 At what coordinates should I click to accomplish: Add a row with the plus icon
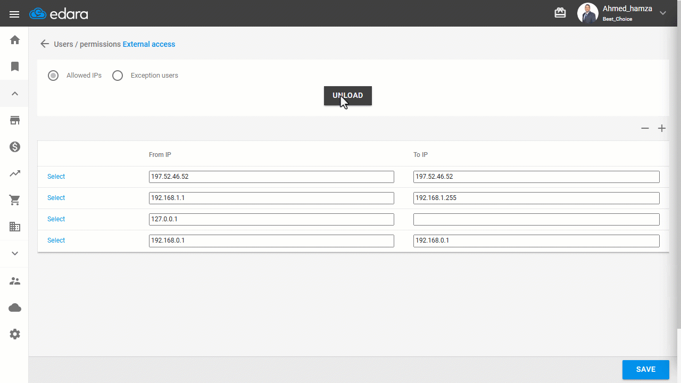[662, 128]
